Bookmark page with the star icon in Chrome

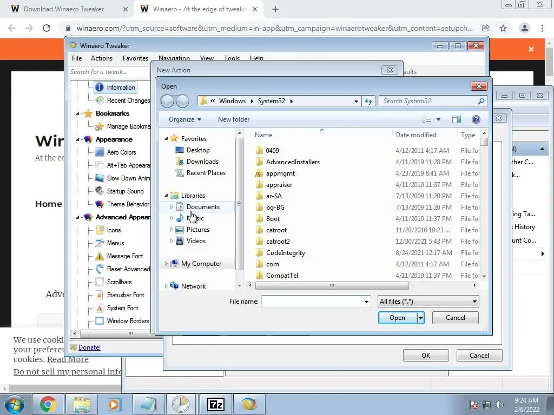click(x=503, y=28)
